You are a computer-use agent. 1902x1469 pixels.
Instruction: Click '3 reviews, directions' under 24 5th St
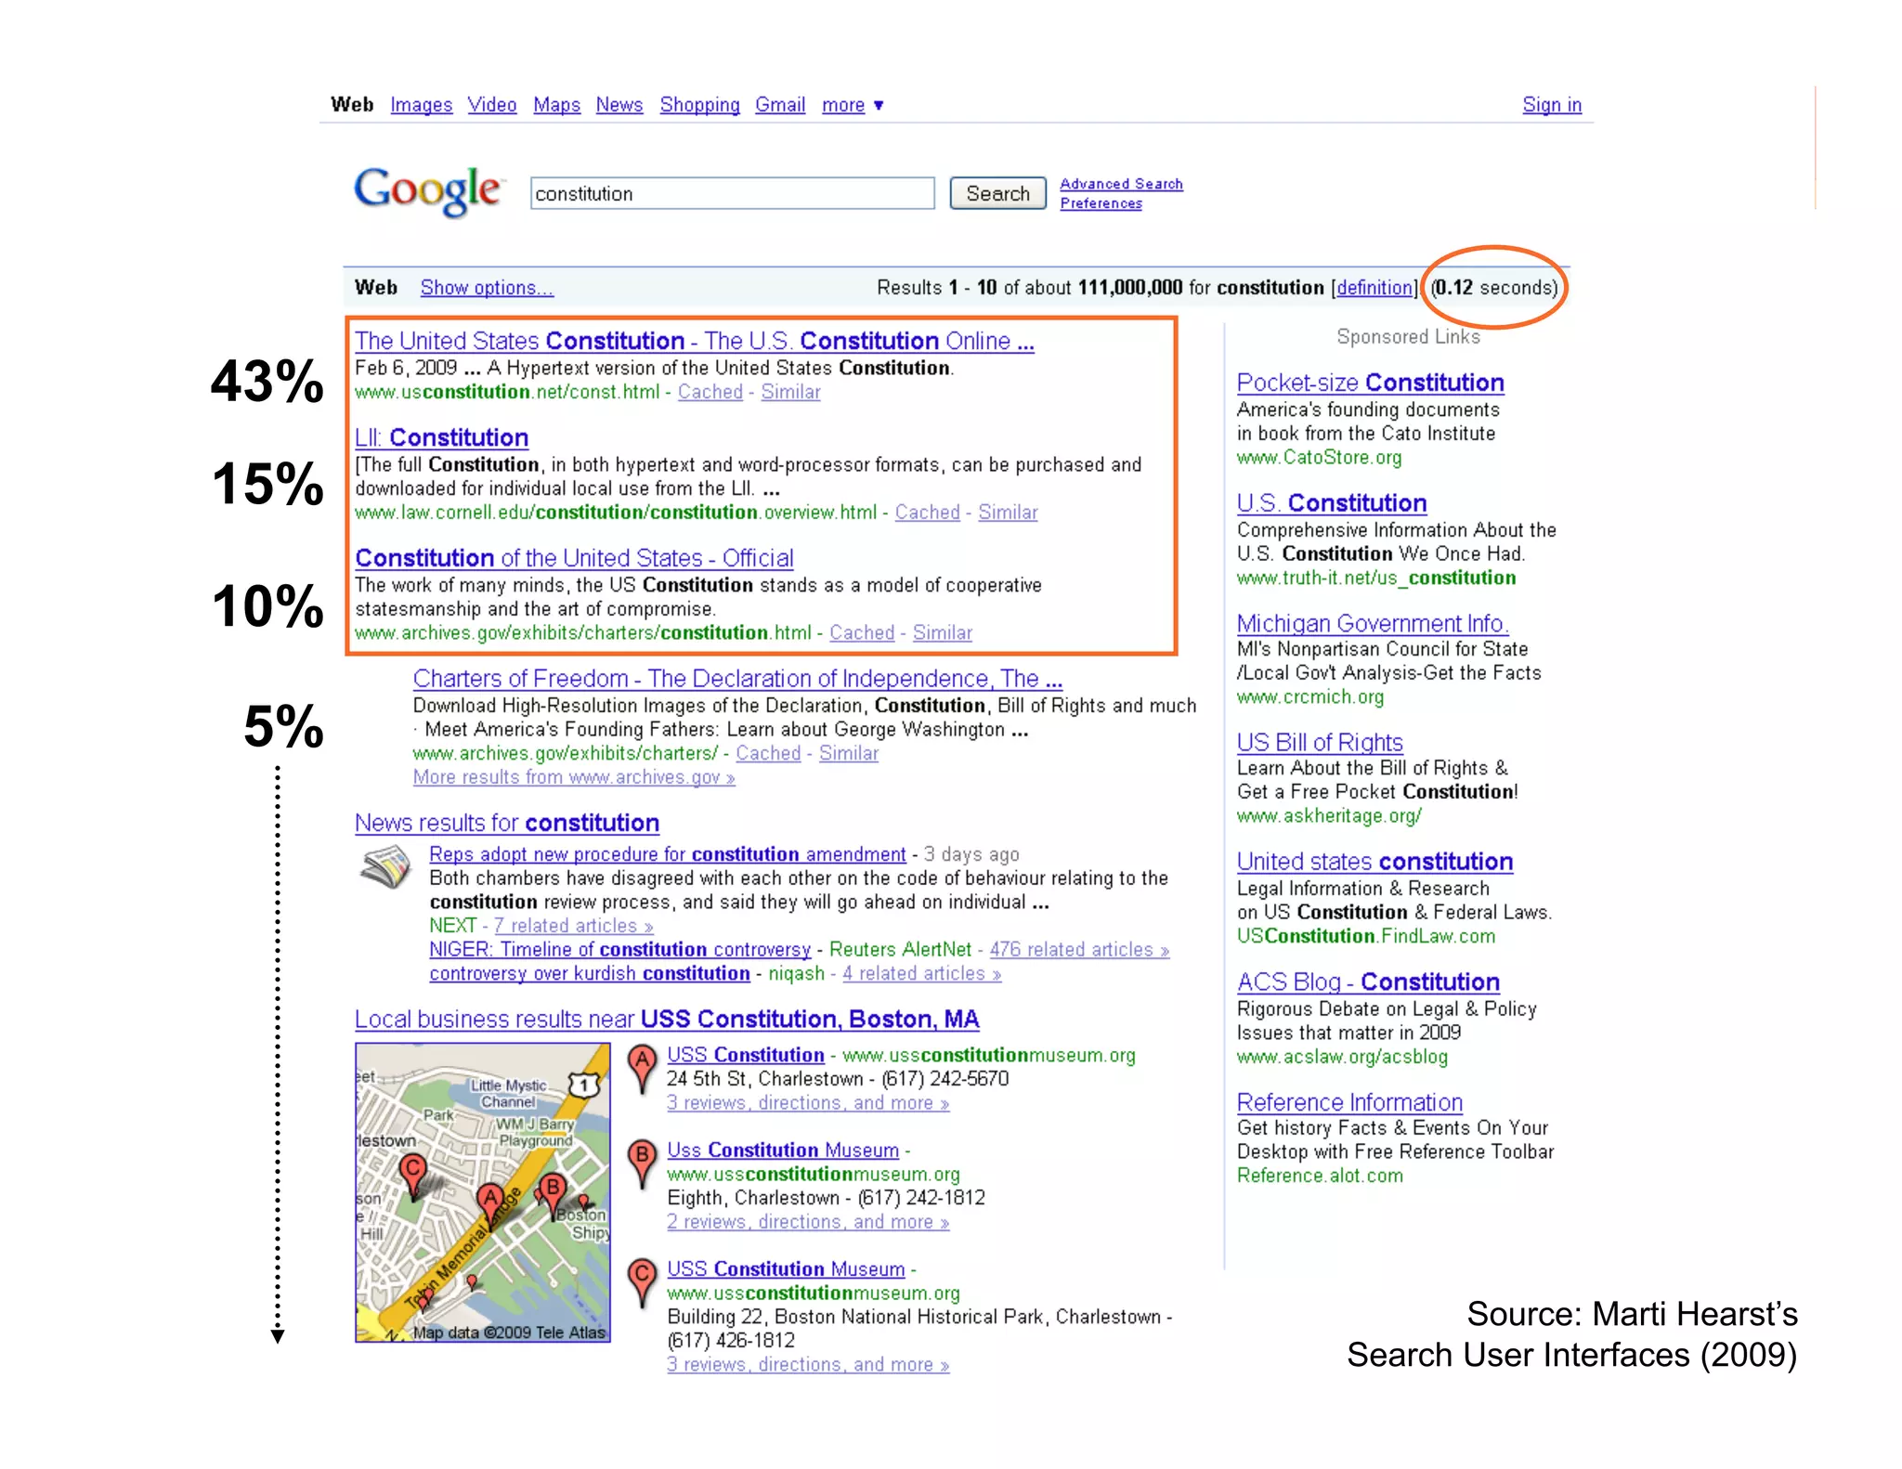[x=808, y=1103]
